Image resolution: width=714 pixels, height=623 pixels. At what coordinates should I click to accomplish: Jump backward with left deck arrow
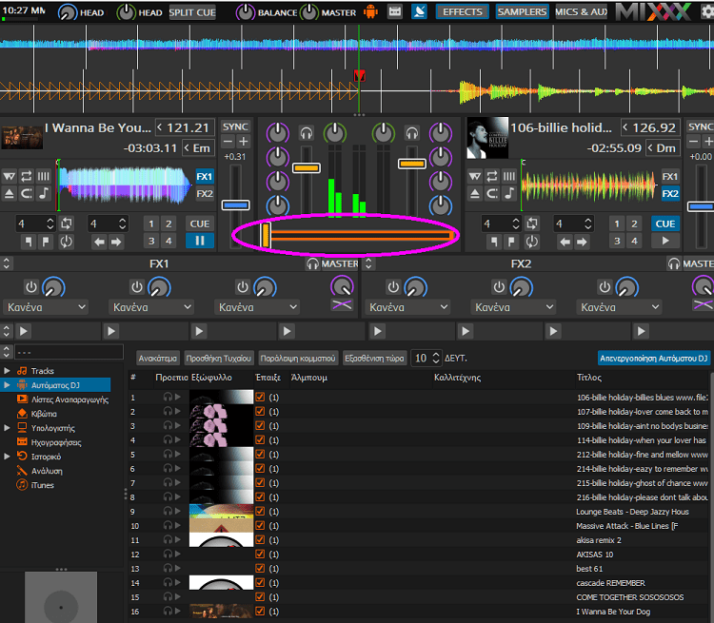tap(99, 242)
